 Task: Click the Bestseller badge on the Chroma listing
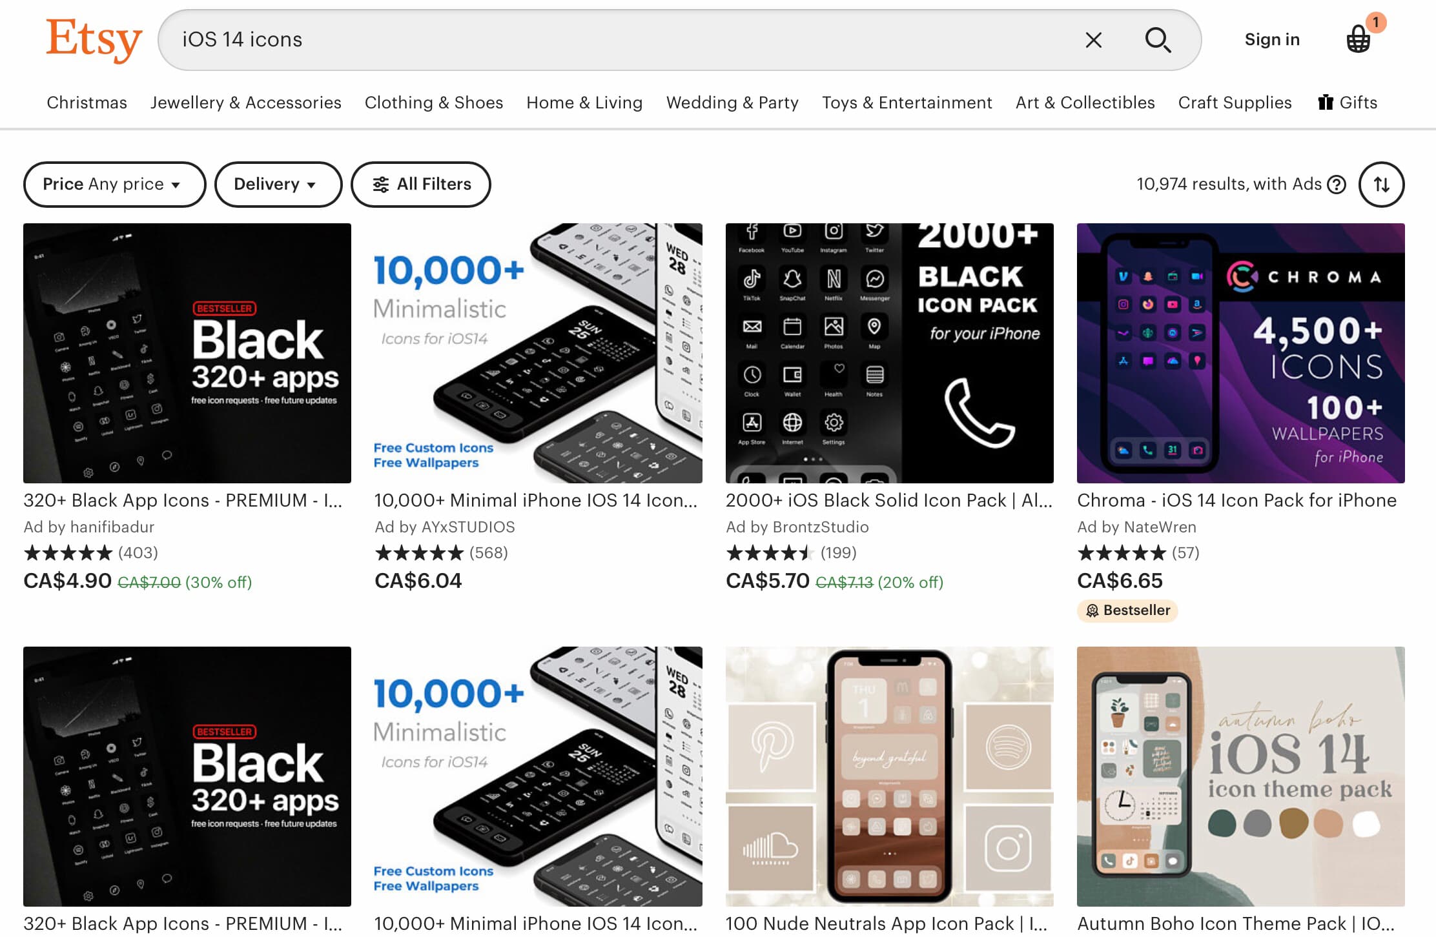(1127, 610)
